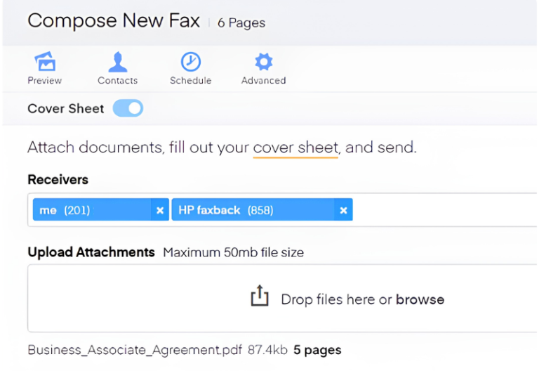Click the 'Preview' label text
539x371 pixels.
pos(45,81)
